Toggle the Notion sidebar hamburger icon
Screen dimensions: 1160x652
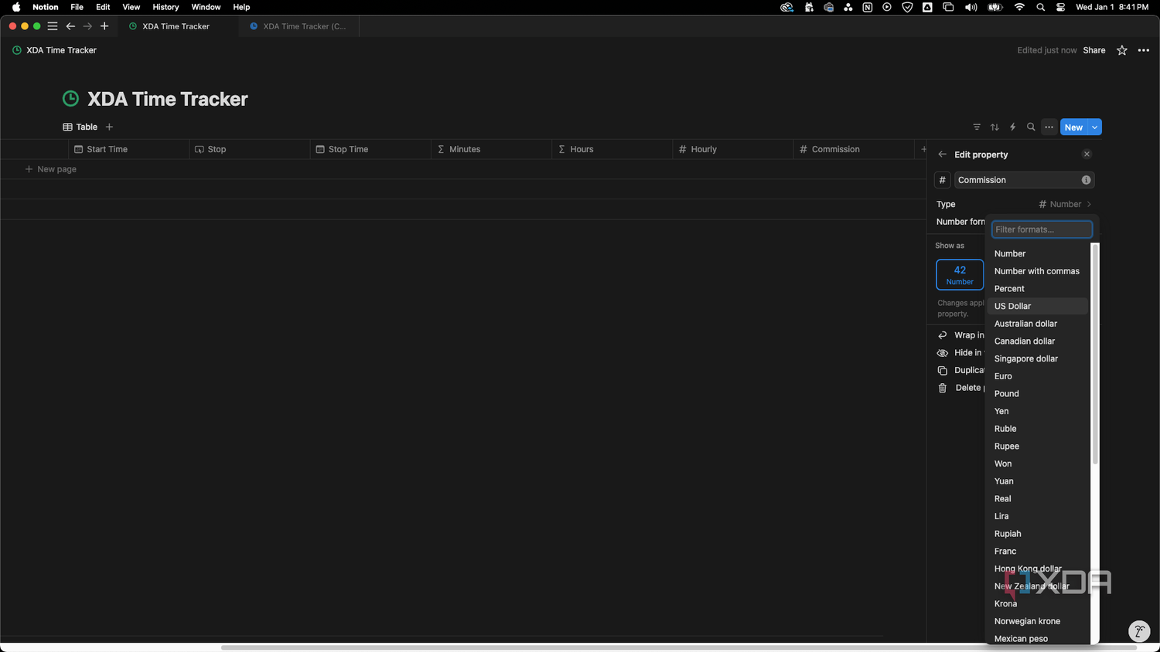(53, 26)
